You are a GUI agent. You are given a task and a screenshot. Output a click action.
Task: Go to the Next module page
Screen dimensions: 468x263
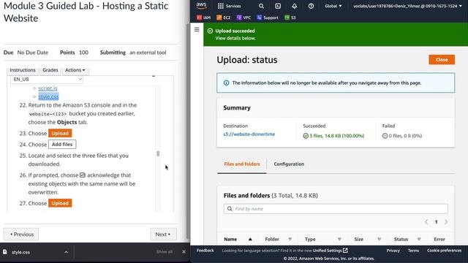tap(163, 235)
